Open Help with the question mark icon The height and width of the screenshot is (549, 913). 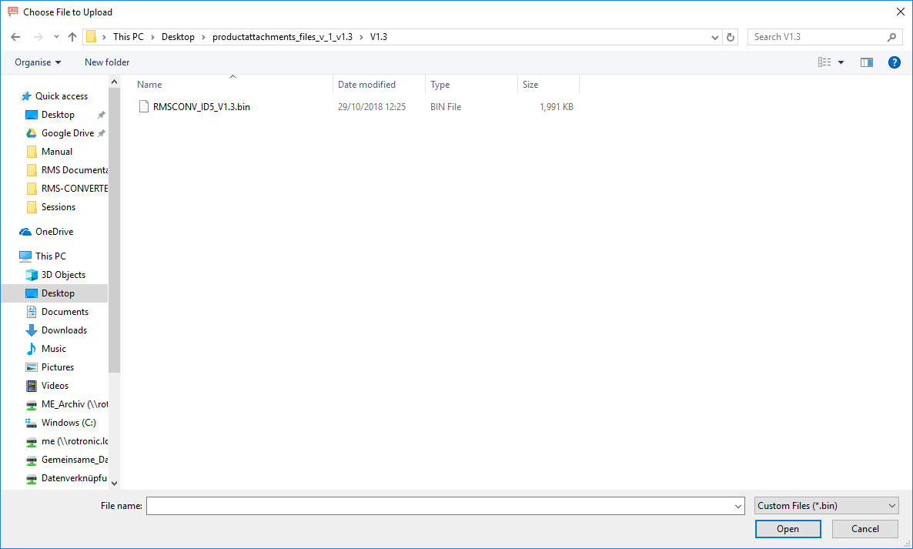895,62
